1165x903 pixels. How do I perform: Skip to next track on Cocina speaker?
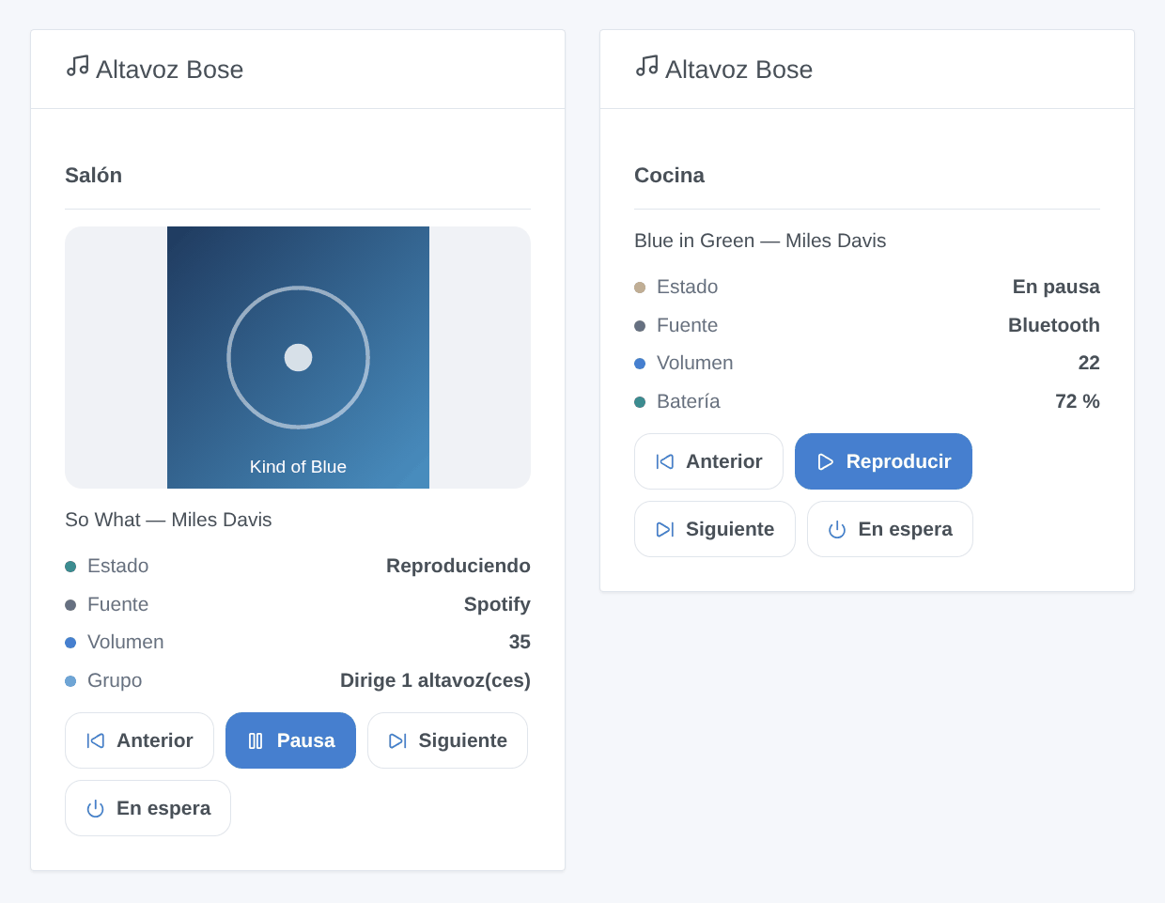click(x=715, y=529)
